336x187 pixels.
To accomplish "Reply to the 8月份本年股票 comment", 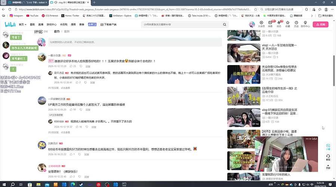I will pyautogui.click(x=87, y=154).
